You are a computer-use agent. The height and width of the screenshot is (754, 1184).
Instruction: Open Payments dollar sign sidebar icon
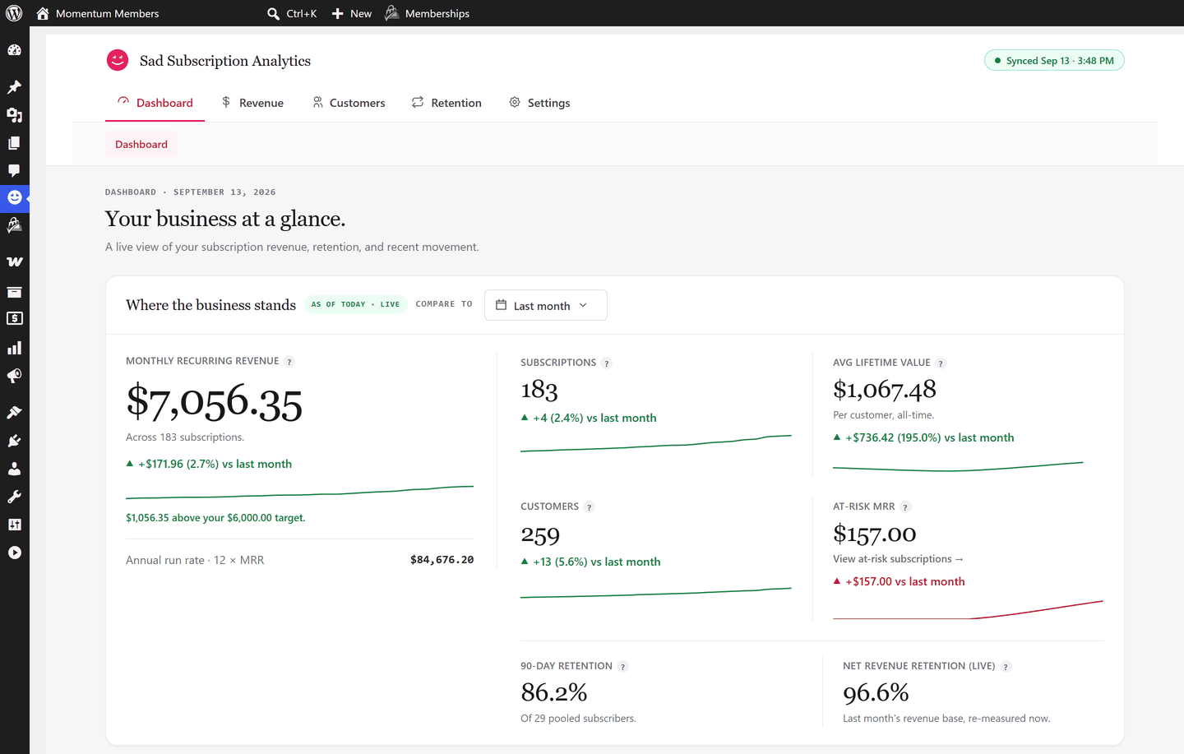(14, 318)
